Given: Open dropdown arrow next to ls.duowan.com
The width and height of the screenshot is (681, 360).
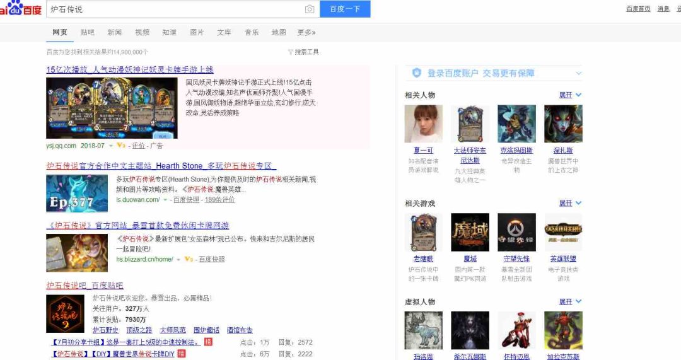Looking at the screenshot, I should (165, 200).
